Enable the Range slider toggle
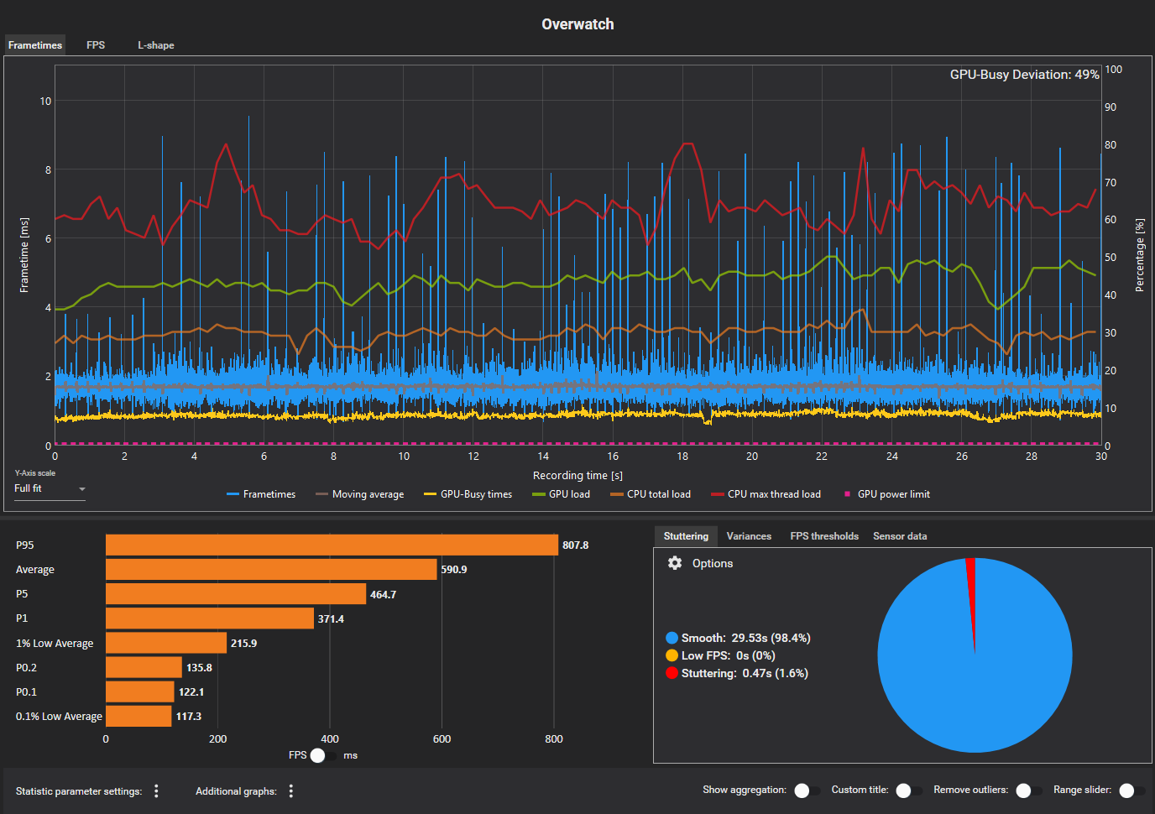The image size is (1155, 814). [1131, 791]
